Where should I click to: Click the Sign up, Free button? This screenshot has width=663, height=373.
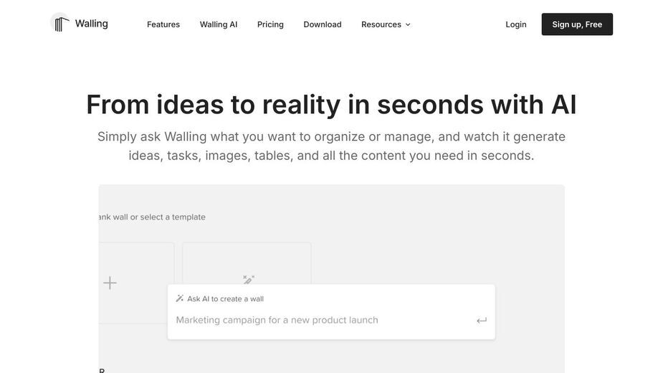point(577,24)
